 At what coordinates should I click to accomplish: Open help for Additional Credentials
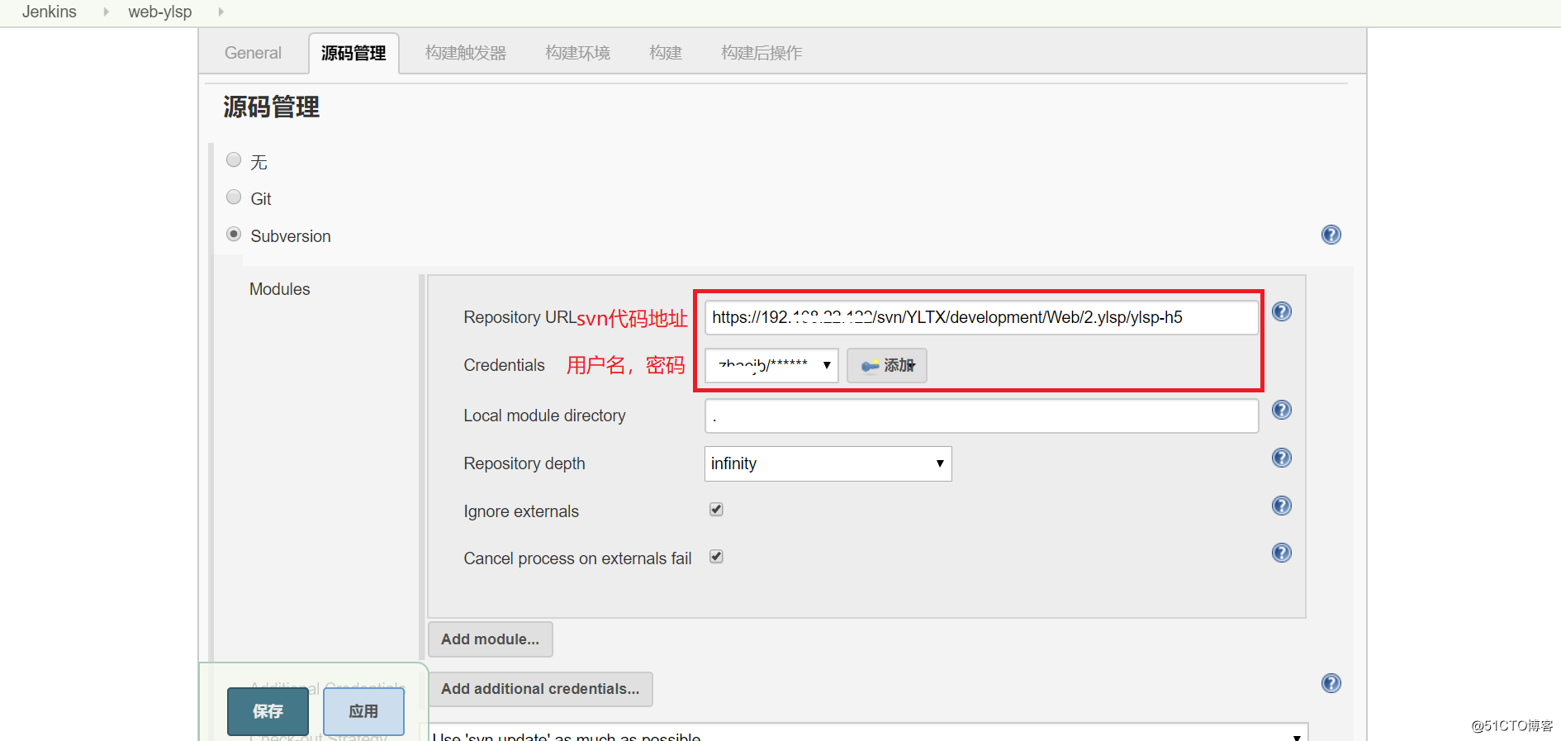pos(1331,683)
